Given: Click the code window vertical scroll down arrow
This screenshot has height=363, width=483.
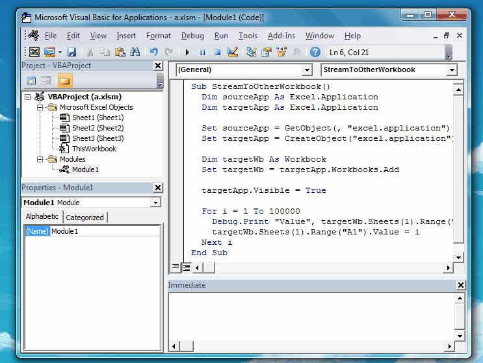Looking at the screenshot, I should 459,258.
